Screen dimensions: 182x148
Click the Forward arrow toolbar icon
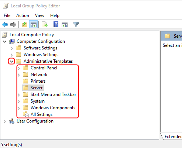13,24
